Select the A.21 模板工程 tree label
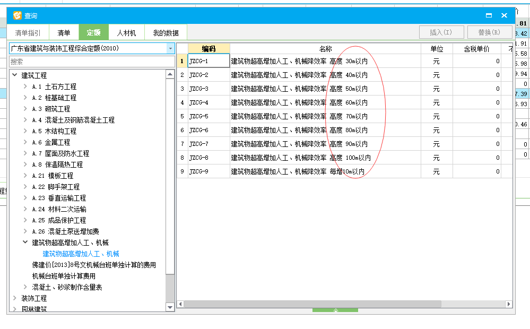This screenshot has height=329, width=530. [x=53, y=176]
